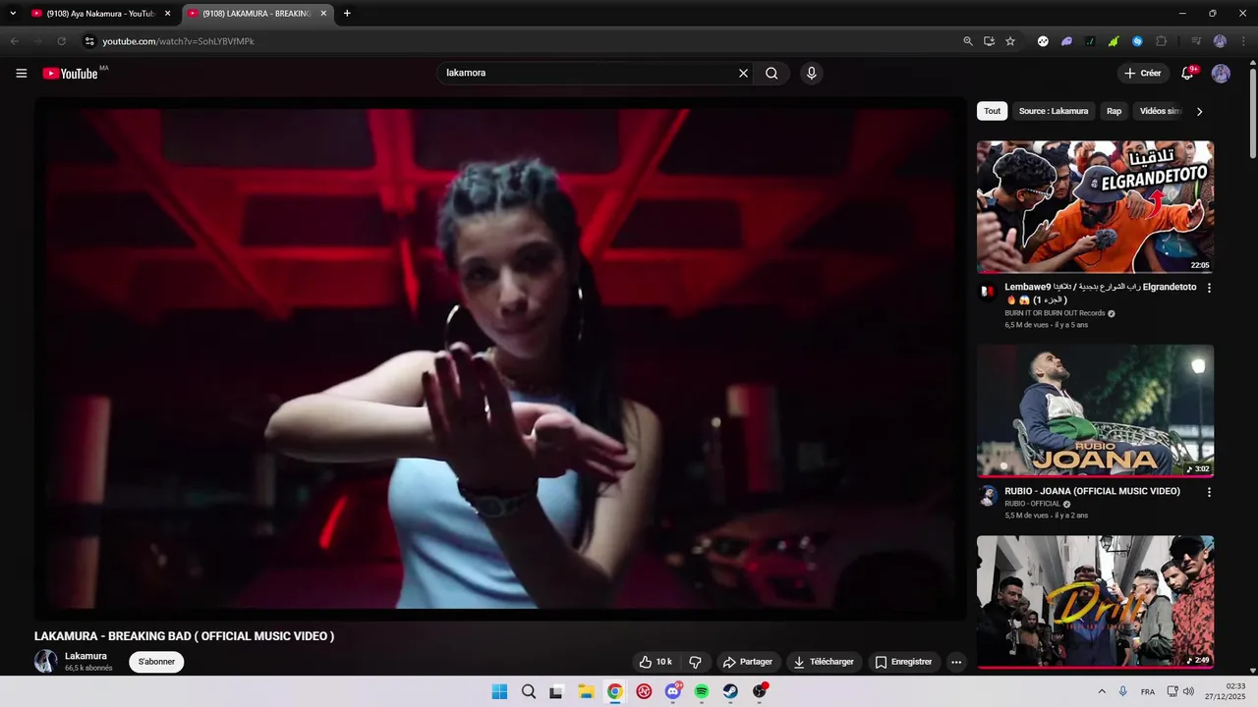Open RUBIO - OFFICIAL channel link
1258x707 pixels.
(x=1032, y=504)
